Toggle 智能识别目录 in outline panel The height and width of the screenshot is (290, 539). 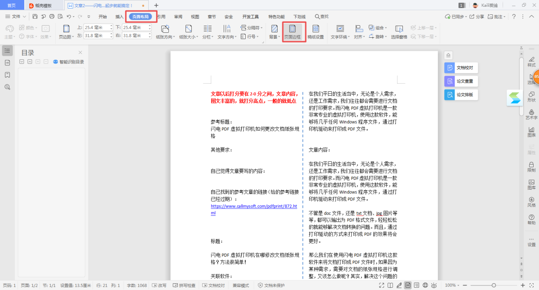[69, 62]
